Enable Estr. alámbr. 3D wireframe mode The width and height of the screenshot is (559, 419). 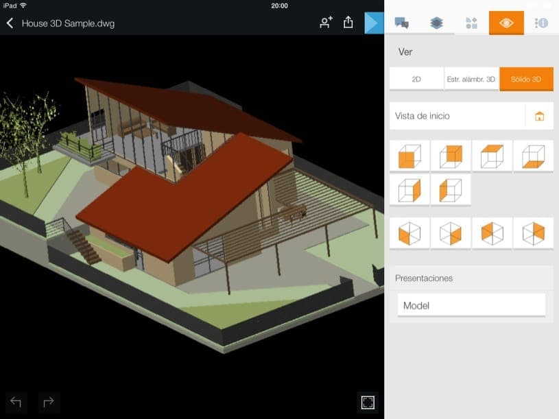[471, 79]
